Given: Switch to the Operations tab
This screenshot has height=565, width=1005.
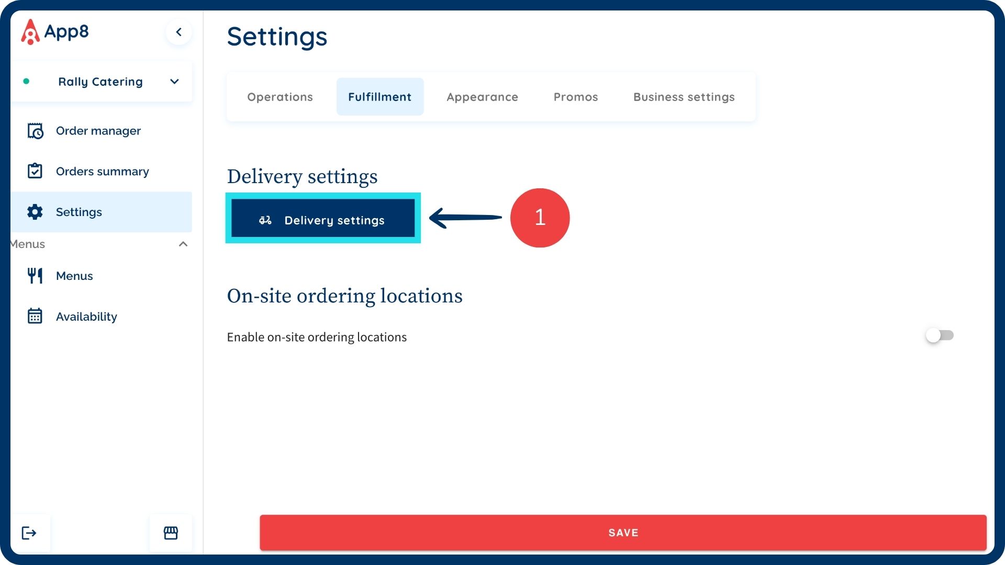Looking at the screenshot, I should [280, 97].
